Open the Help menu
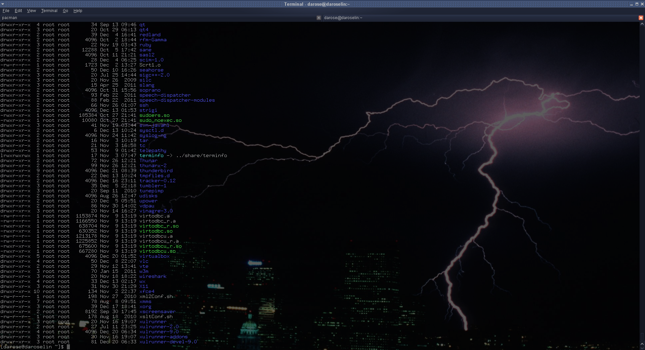The height and width of the screenshot is (350, 645). 78,11
